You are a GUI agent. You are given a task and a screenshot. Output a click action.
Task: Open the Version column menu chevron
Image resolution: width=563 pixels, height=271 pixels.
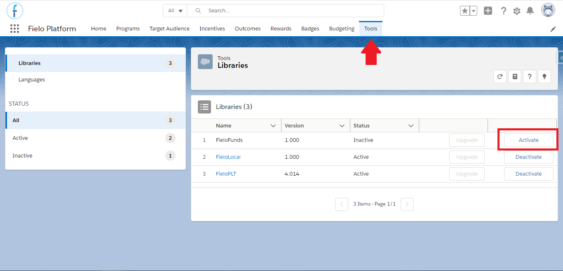[x=342, y=126]
